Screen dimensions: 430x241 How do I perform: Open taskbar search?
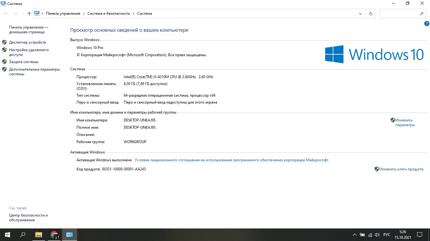23,235
